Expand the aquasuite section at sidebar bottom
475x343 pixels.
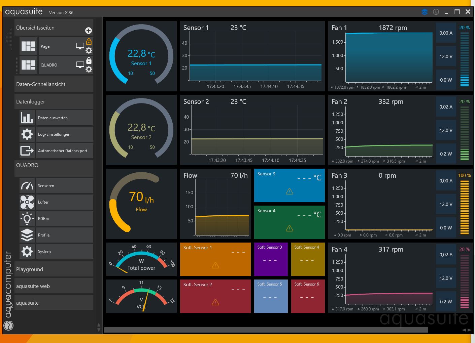54,303
